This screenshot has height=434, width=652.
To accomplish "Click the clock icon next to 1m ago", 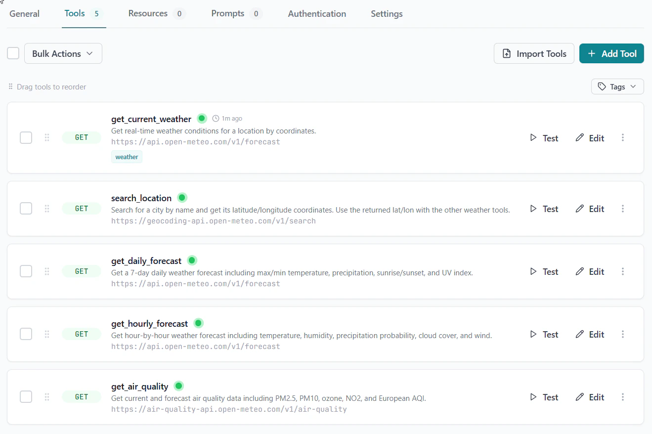I will [216, 119].
